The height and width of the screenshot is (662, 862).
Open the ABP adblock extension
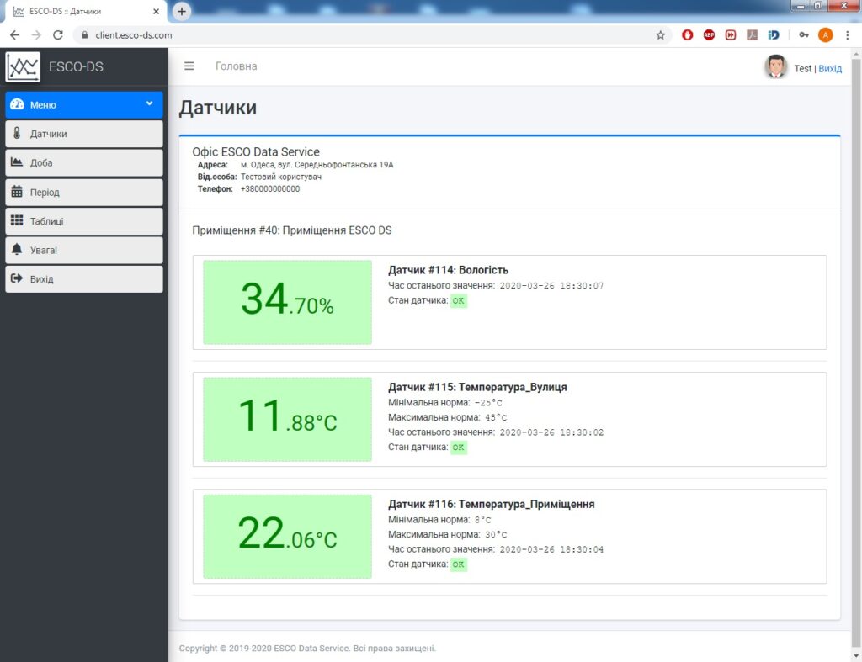(x=709, y=35)
